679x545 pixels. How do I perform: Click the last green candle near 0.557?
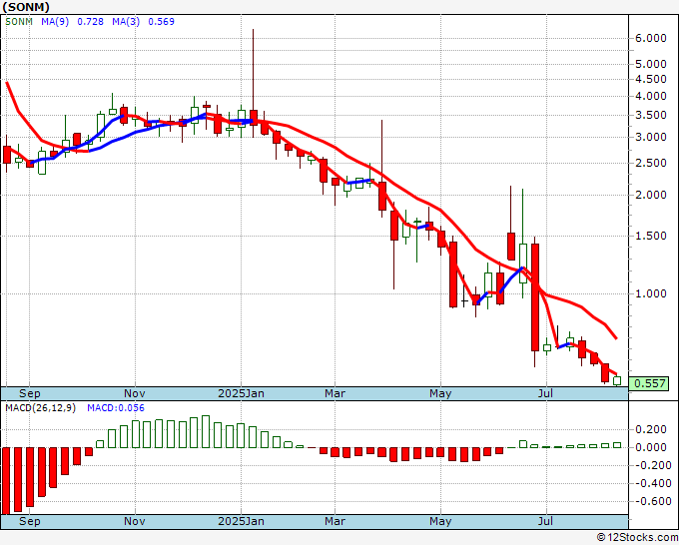617,381
